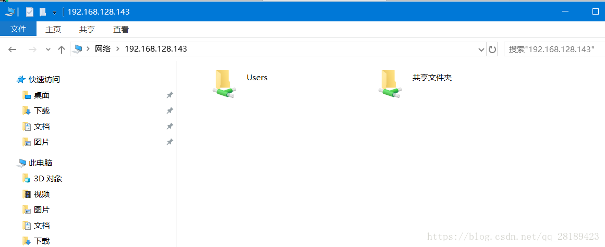Click the pin icon beside quick access 文档
Viewport: 605px width, 247px height.
coord(170,127)
